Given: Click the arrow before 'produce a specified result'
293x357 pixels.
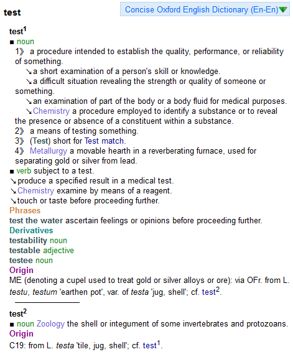Looking at the screenshot, I should [x=13, y=181].
